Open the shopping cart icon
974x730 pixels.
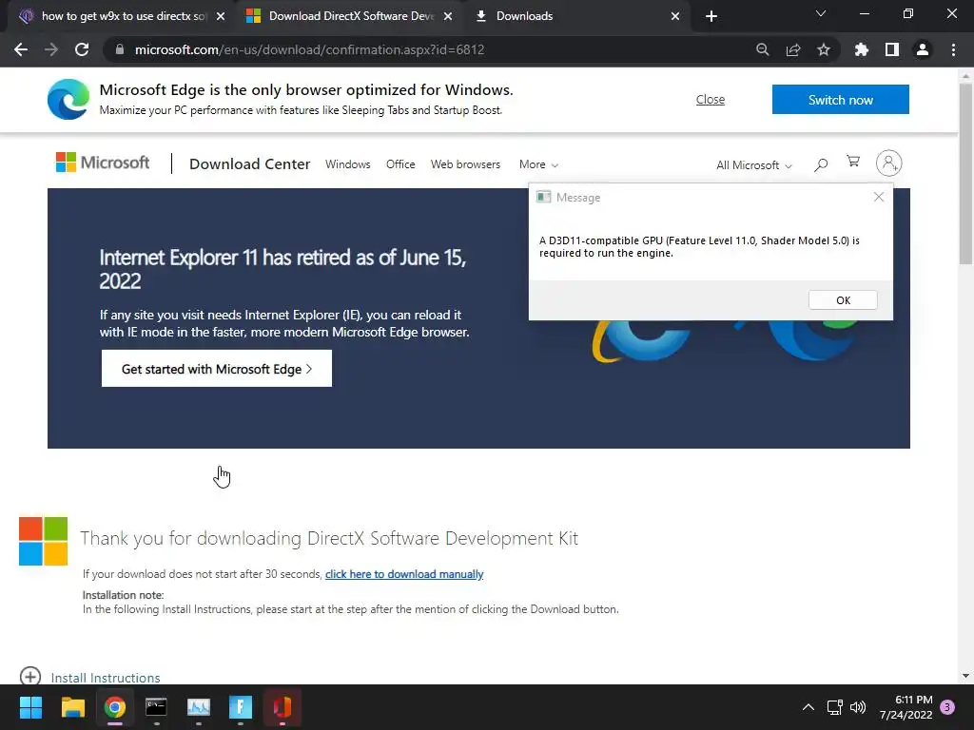click(x=853, y=162)
